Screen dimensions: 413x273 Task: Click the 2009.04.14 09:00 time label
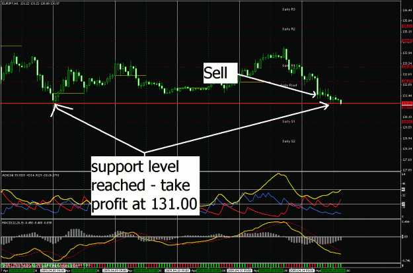pyautogui.click(x=301, y=270)
